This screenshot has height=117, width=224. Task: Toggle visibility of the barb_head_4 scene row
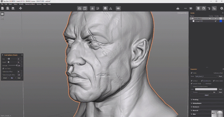click(216, 19)
